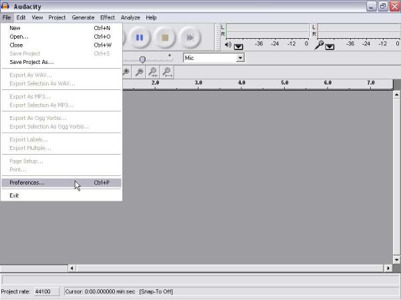Click the partially hidden Zoom In icon
Screen dimensions: 401x300
point(126,72)
